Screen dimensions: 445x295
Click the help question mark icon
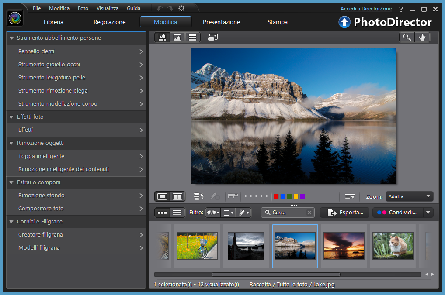[x=401, y=9]
